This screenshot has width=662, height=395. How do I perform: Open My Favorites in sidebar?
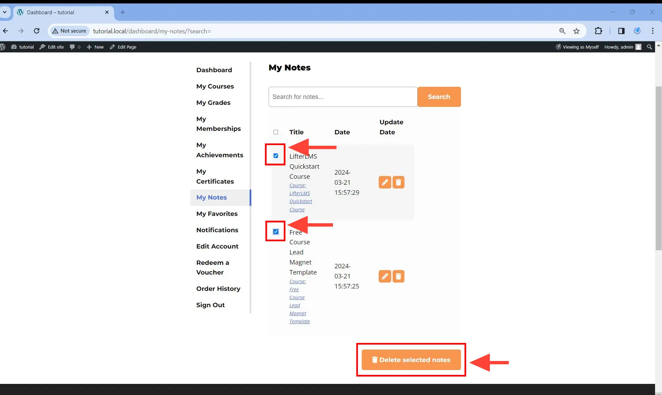(217, 213)
